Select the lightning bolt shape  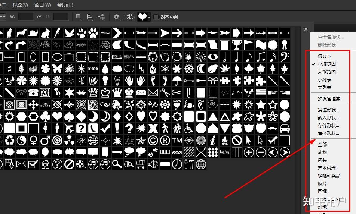click(141, 69)
